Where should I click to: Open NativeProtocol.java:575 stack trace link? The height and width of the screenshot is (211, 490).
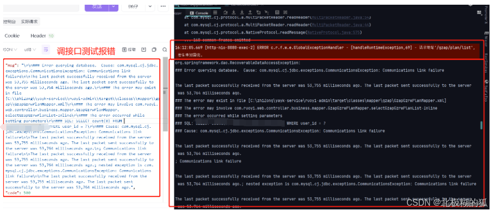(334, 32)
